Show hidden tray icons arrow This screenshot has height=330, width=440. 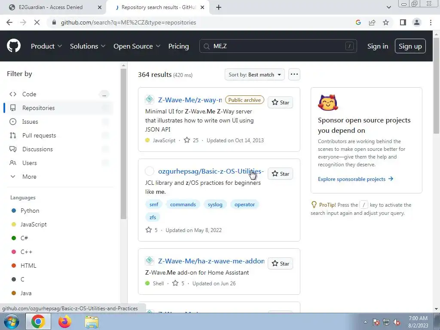(365, 322)
